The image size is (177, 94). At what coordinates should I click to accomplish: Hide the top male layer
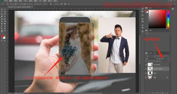(146, 65)
